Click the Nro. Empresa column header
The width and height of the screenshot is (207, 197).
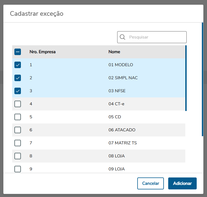point(43,52)
